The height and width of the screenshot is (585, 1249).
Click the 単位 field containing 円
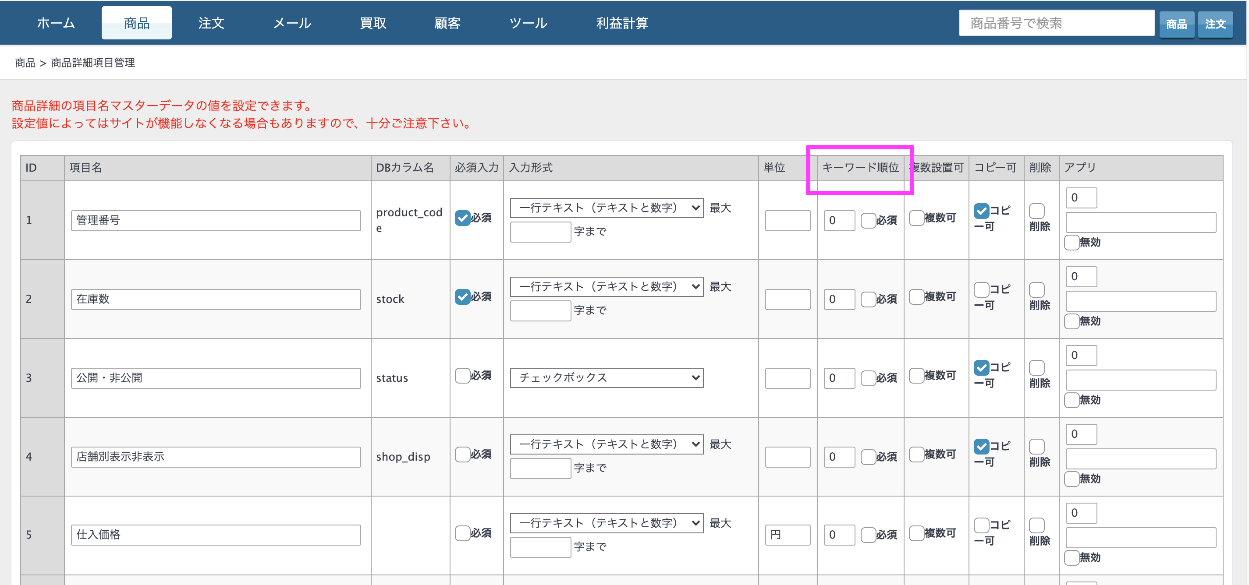(788, 535)
